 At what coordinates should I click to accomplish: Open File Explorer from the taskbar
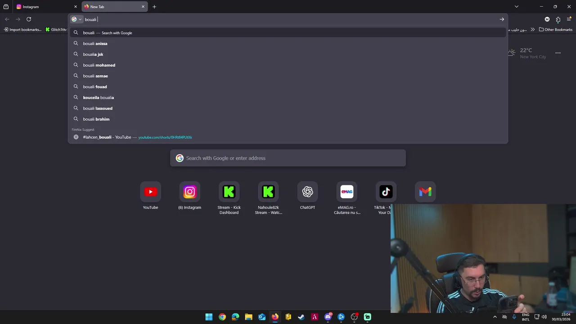pyautogui.click(x=248, y=317)
